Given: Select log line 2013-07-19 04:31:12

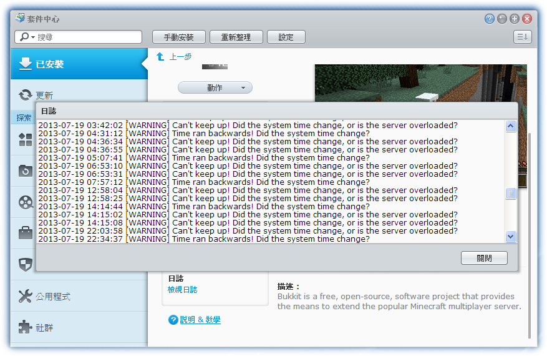Looking at the screenshot, I should 204,134.
